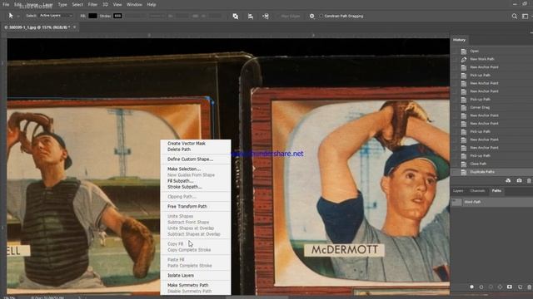Image resolution: width=533 pixels, height=299 pixels.
Task: Select the Path Selection tool icon
Action: 11,16
